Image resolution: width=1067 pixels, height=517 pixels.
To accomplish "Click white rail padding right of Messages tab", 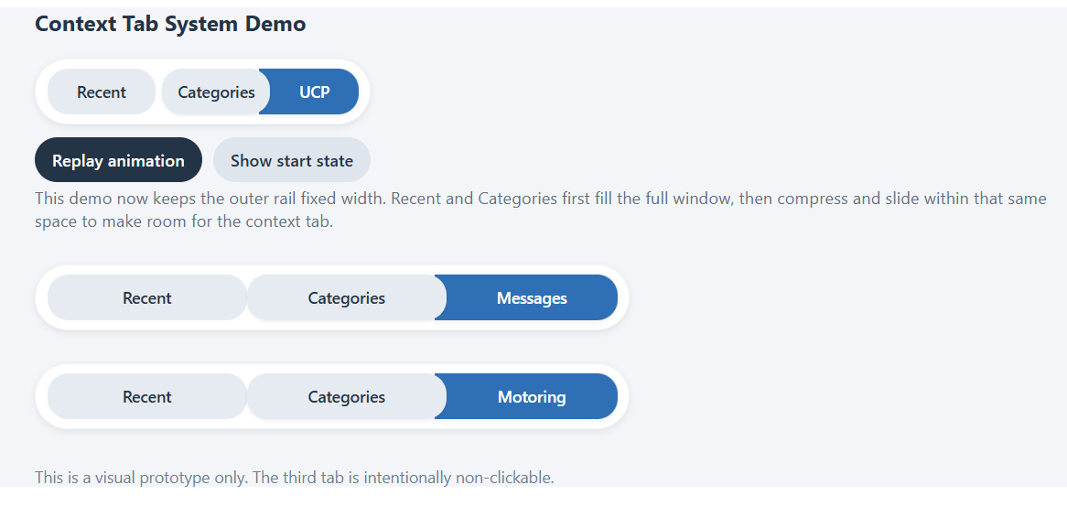I will [623, 298].
